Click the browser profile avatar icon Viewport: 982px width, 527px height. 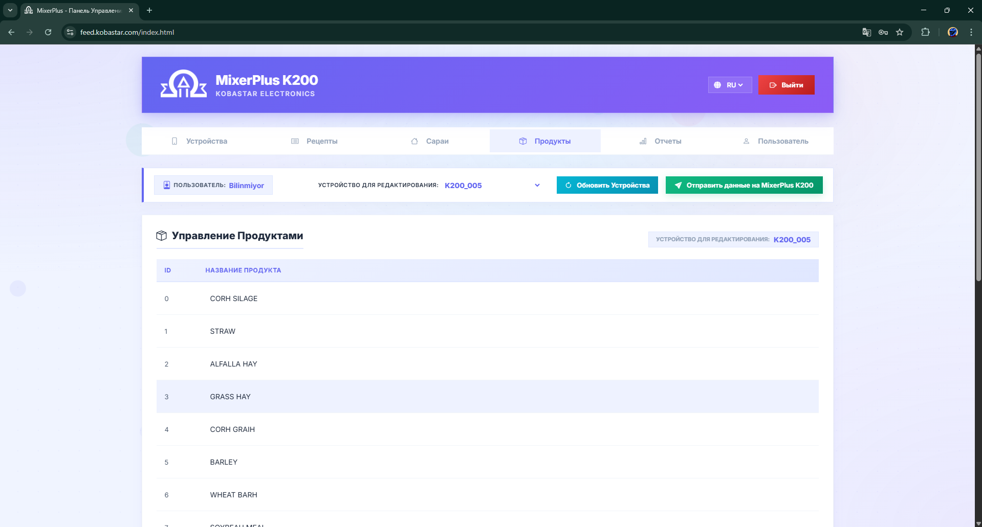[x=952, y=32]
